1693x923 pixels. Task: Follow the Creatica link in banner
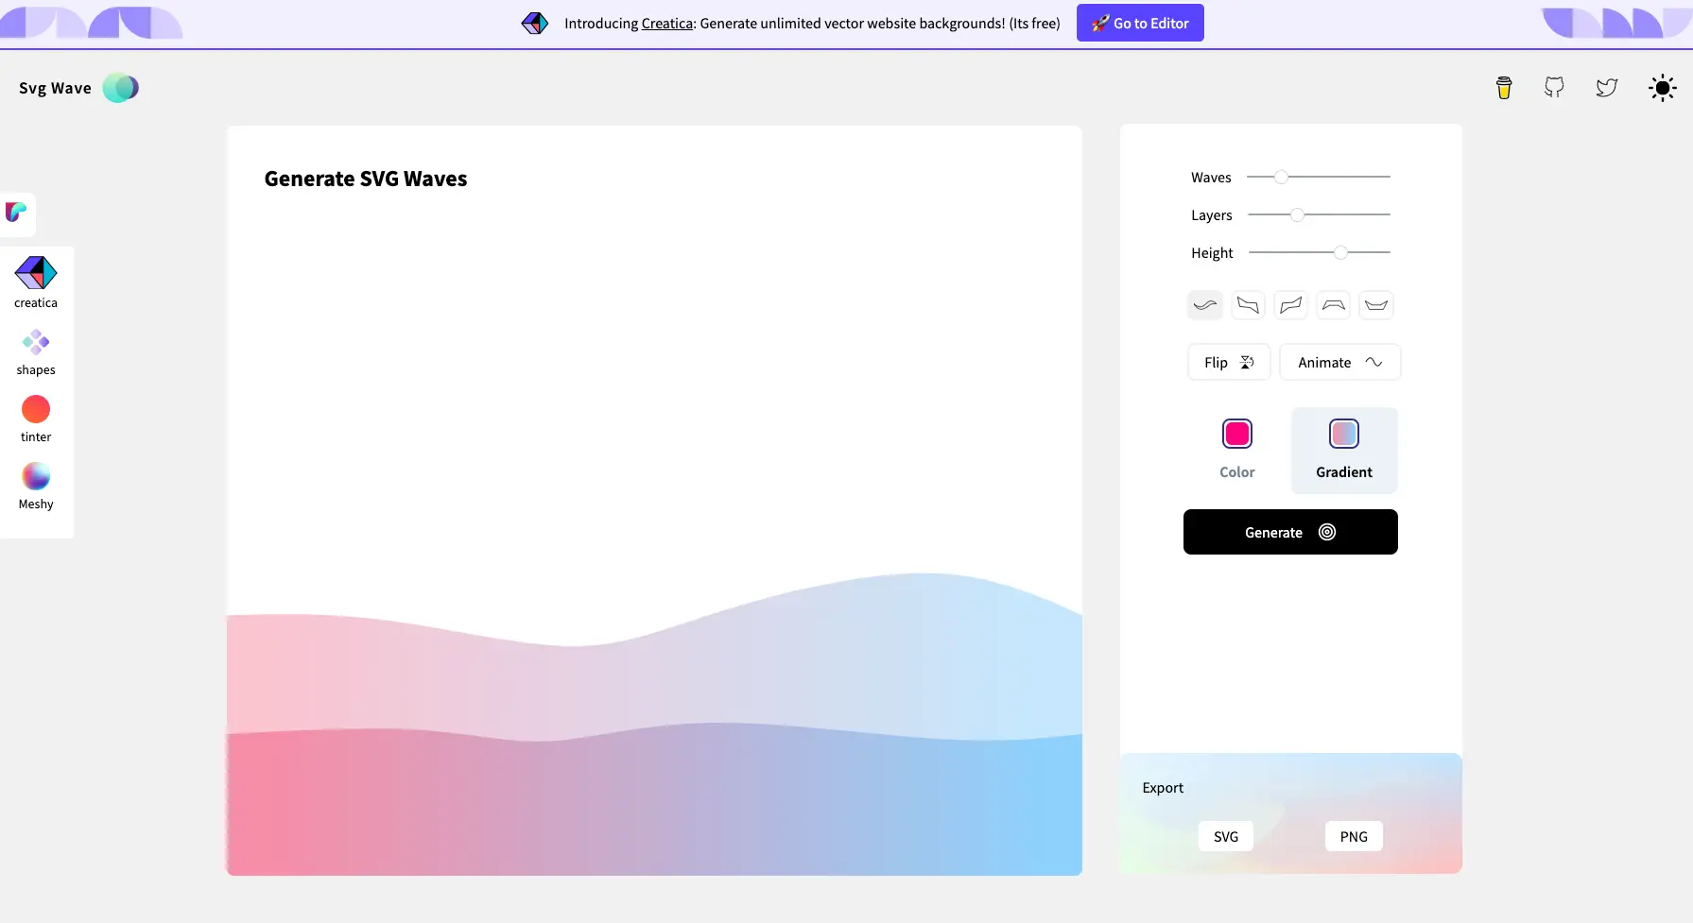click(x=667, y=24)
